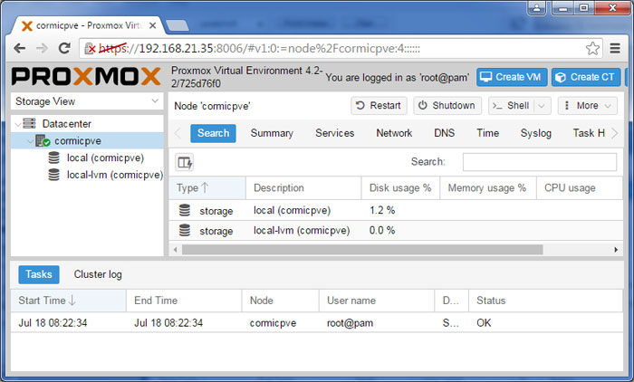Screen dimensions: 634x382
Task: Switch to the Summary tab
Action: [272, 133]
